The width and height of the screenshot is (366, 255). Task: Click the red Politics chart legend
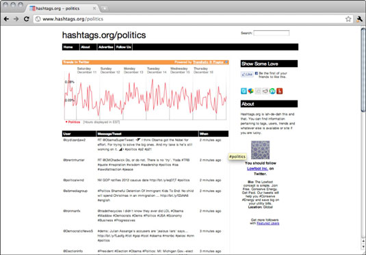coord(73,122)
